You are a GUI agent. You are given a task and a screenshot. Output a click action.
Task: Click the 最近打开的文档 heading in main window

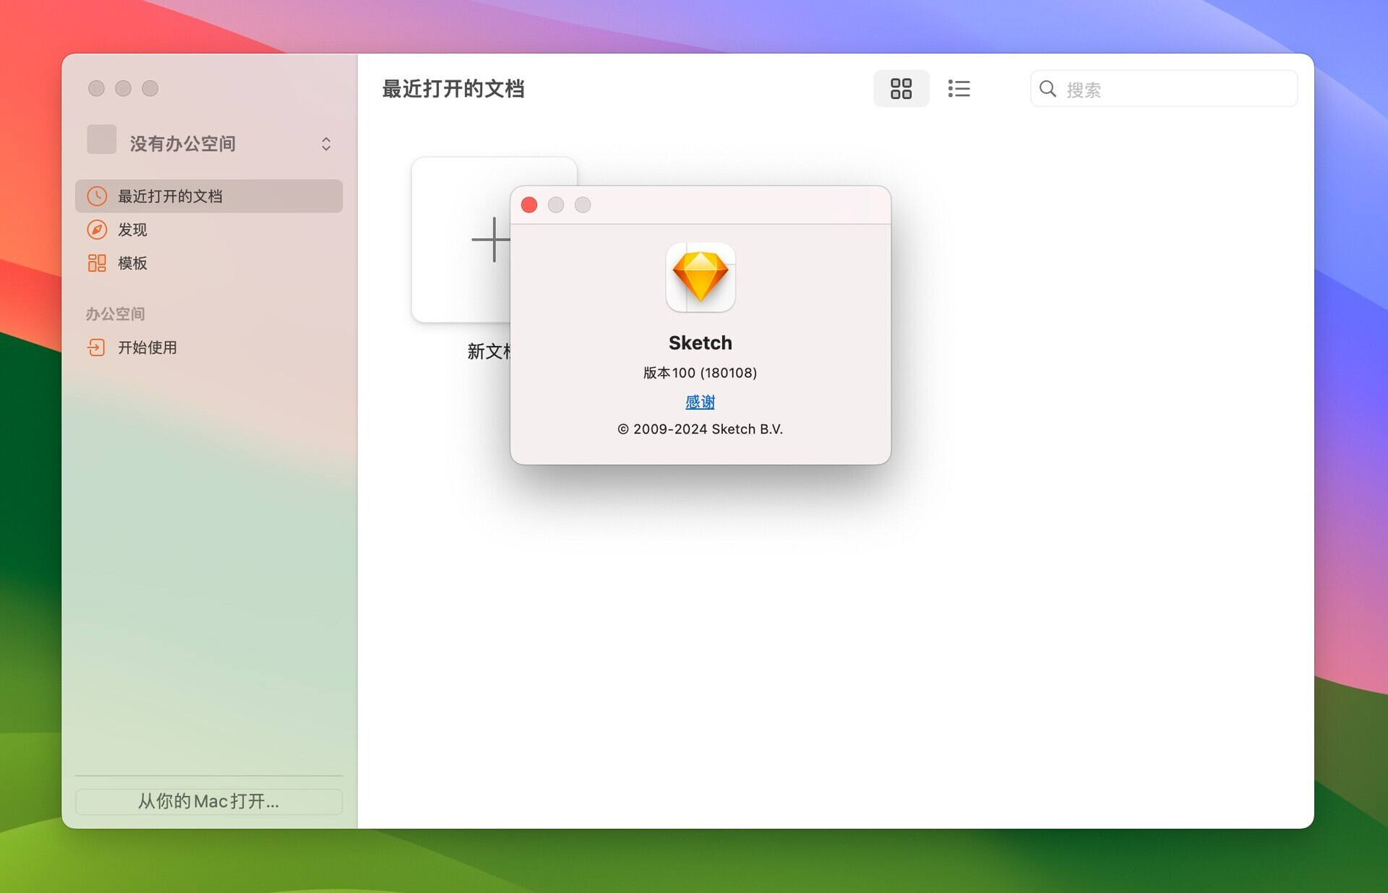[453, 89]
